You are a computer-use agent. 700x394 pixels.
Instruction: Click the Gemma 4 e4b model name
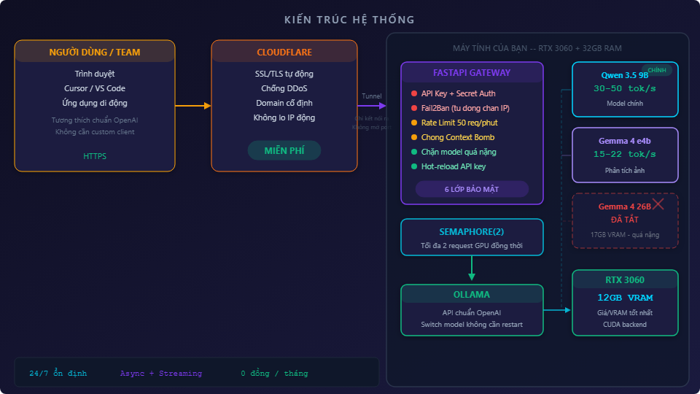tap(625, 141)
